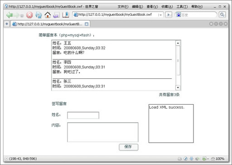
Task: Refresh the page with the blue arrows icon
Action: [39, 15]
